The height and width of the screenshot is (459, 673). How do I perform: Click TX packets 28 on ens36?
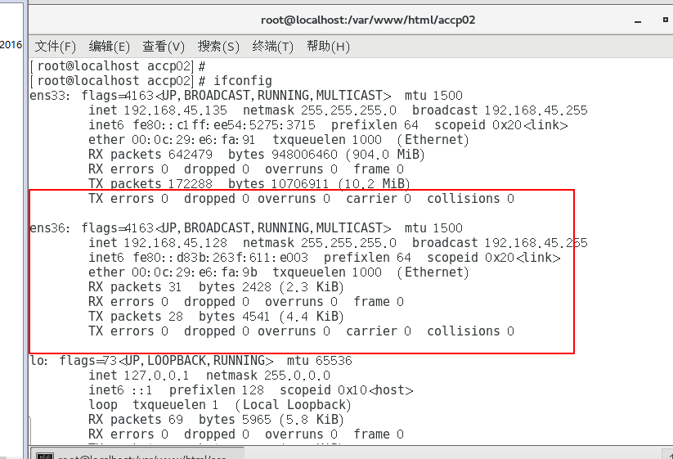coord(136,317)
